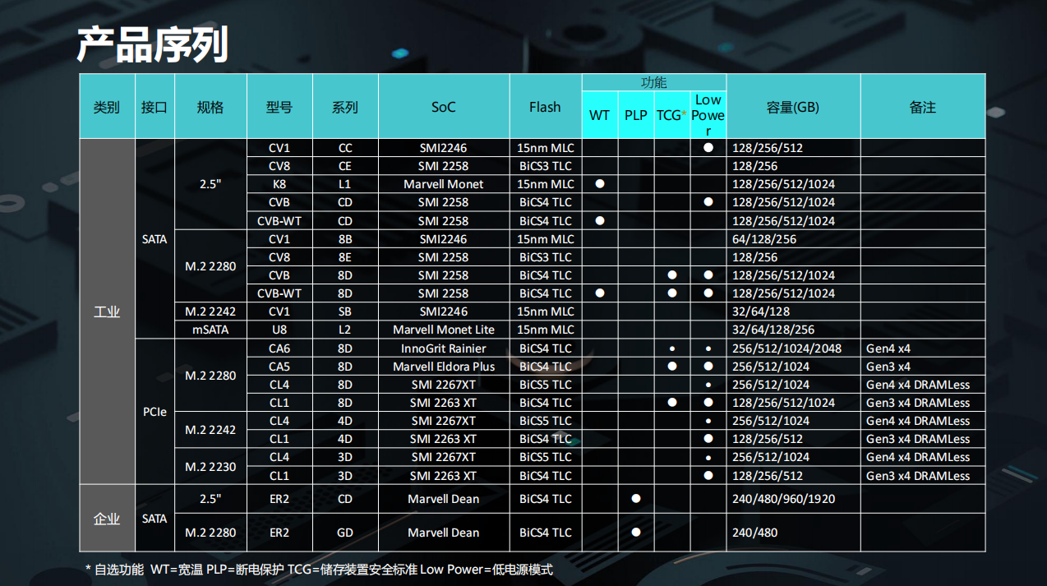Image resolution: width=1047 pixels, height=586 pixels.
Task: Select the 容量(GB) column header
Action: coord(793,107)
